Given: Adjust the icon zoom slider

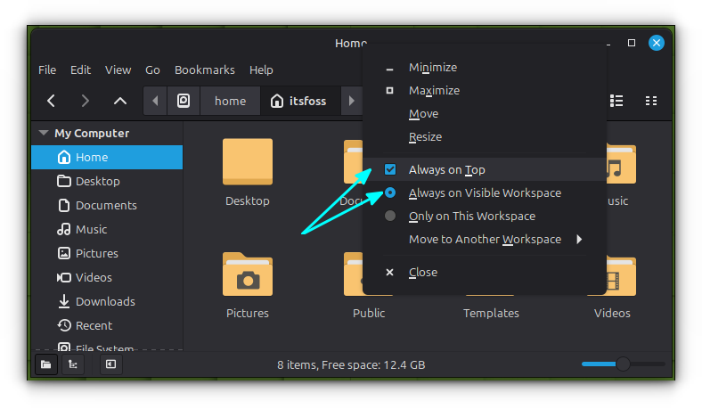Looking at the screenshot, I should pos(623,364).
